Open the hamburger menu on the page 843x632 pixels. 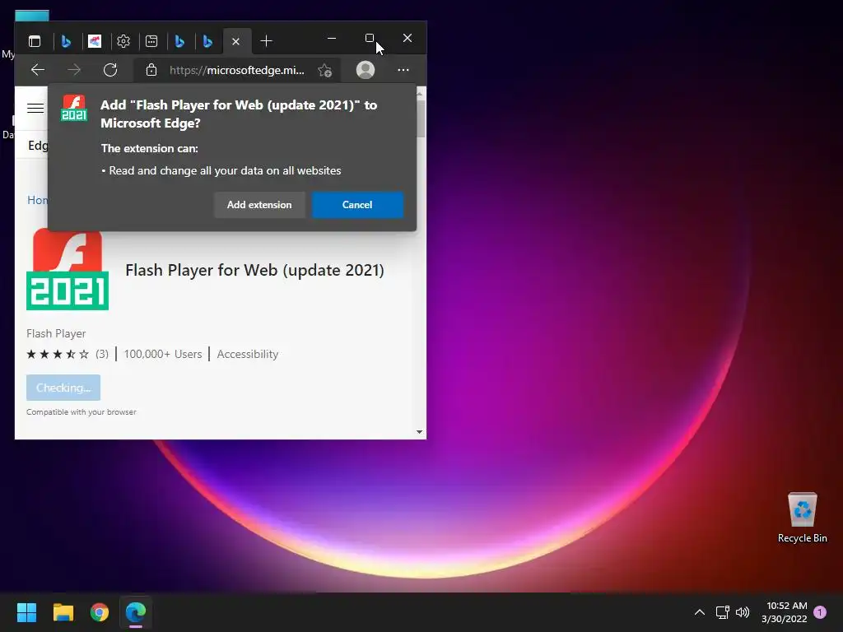[x=35, y=108]
